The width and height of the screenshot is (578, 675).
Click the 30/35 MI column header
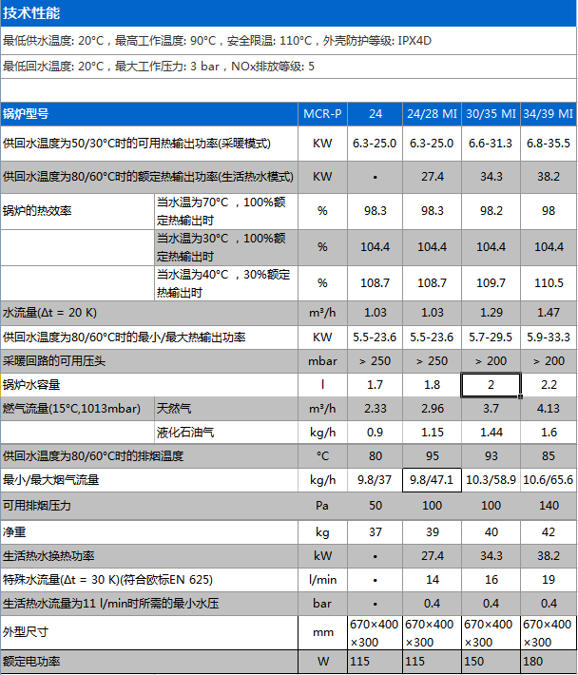[491, 113]
